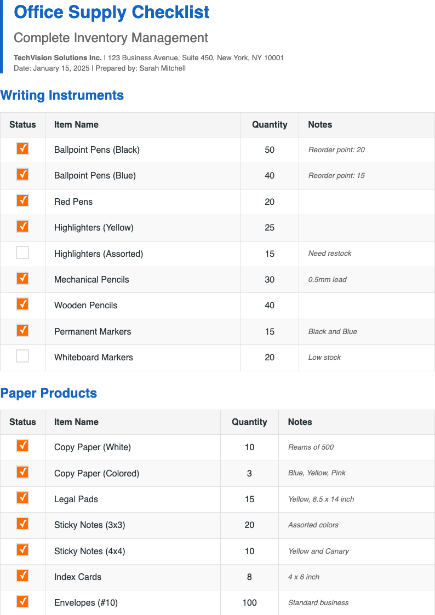Toggle the Legal Pads checkbox
This screenshot has height=615, width=435.
pos(22,498)
